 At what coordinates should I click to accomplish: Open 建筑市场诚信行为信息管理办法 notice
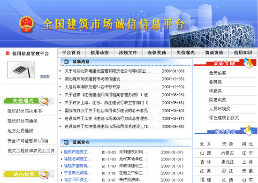(109, 119)
